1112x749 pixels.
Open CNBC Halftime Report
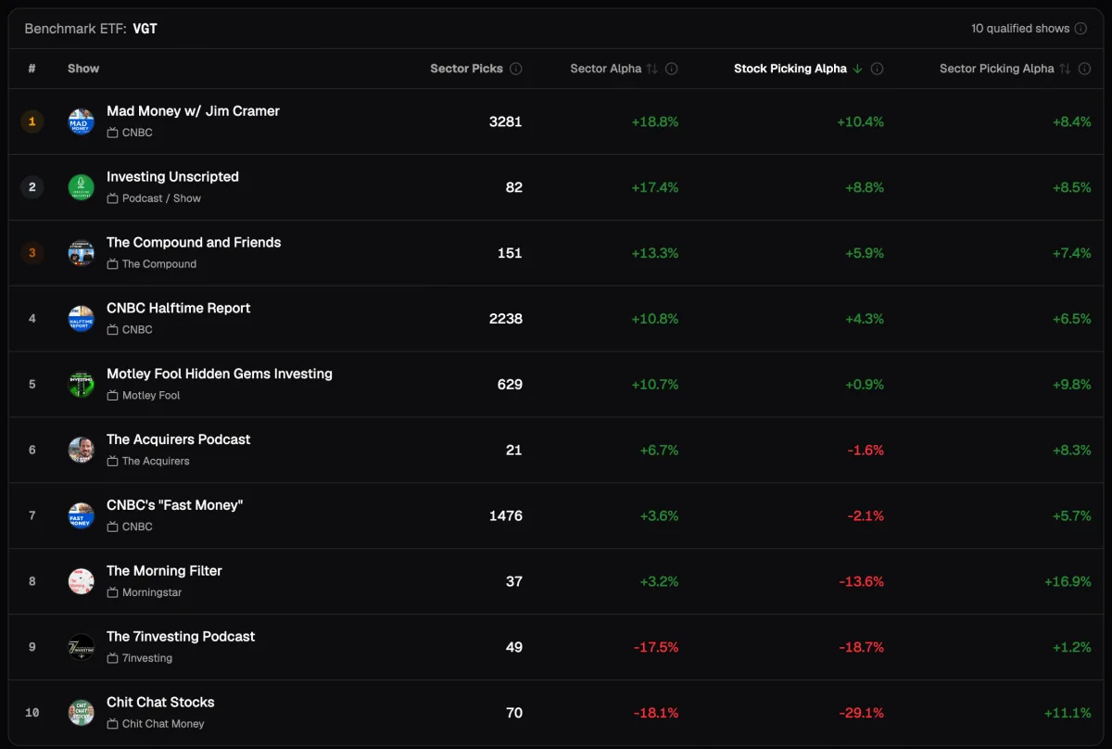(178, 309)
